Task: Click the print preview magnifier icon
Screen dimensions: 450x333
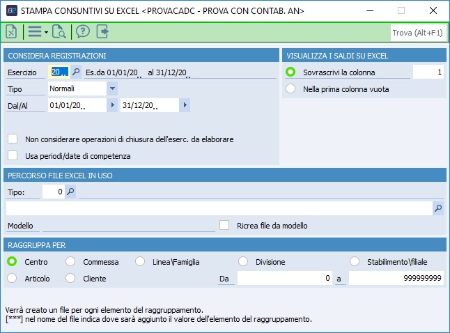Action: (x=59, y=31)
